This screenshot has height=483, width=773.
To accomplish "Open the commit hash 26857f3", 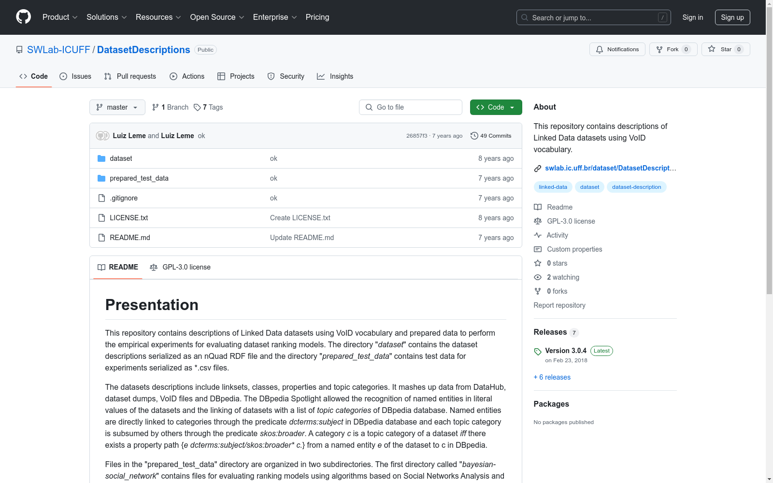I will pyautogui.click(x=417, y=136).
